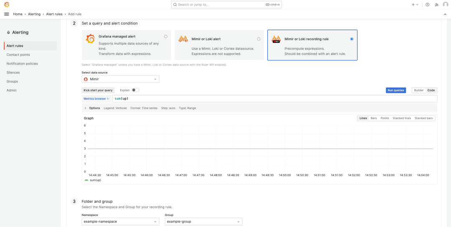Expand the query Options section
451x227 pixels.
[x=86, y=108]
